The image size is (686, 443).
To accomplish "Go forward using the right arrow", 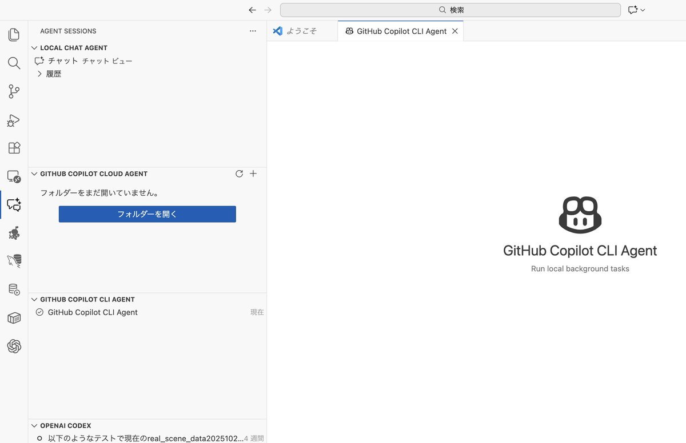I will (268, 10).
